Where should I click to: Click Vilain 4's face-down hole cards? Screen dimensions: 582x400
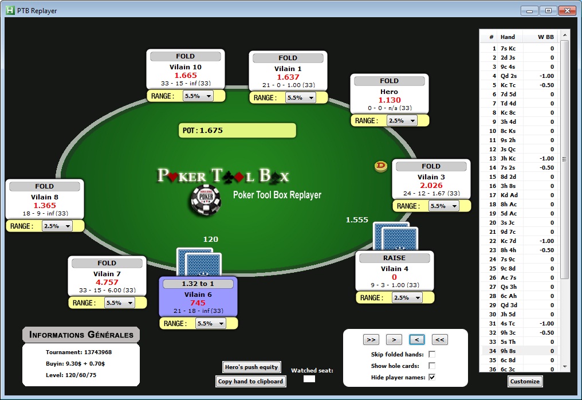(x=395, y=237)
